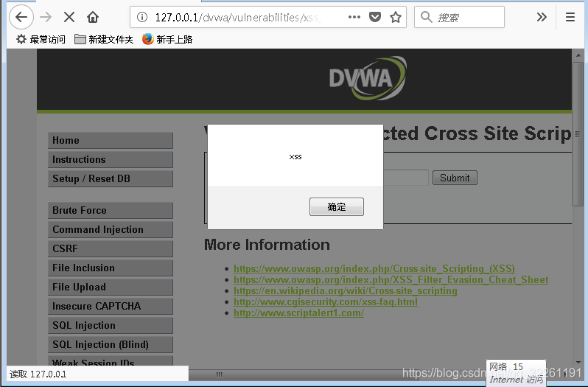This screenshot has width=588, height=387.
Task: Click the vertical scrollbar down arrow
Action: click(x=578, y=362)
